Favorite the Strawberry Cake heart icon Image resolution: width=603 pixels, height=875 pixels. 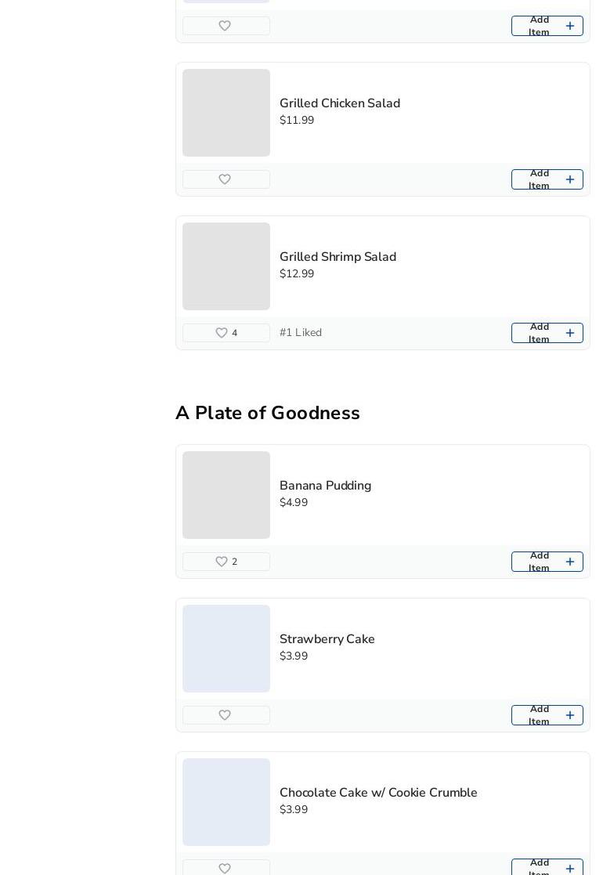[225, 715]
